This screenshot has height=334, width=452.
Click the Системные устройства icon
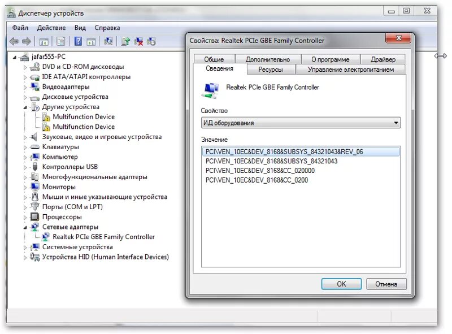coord(35,246)
